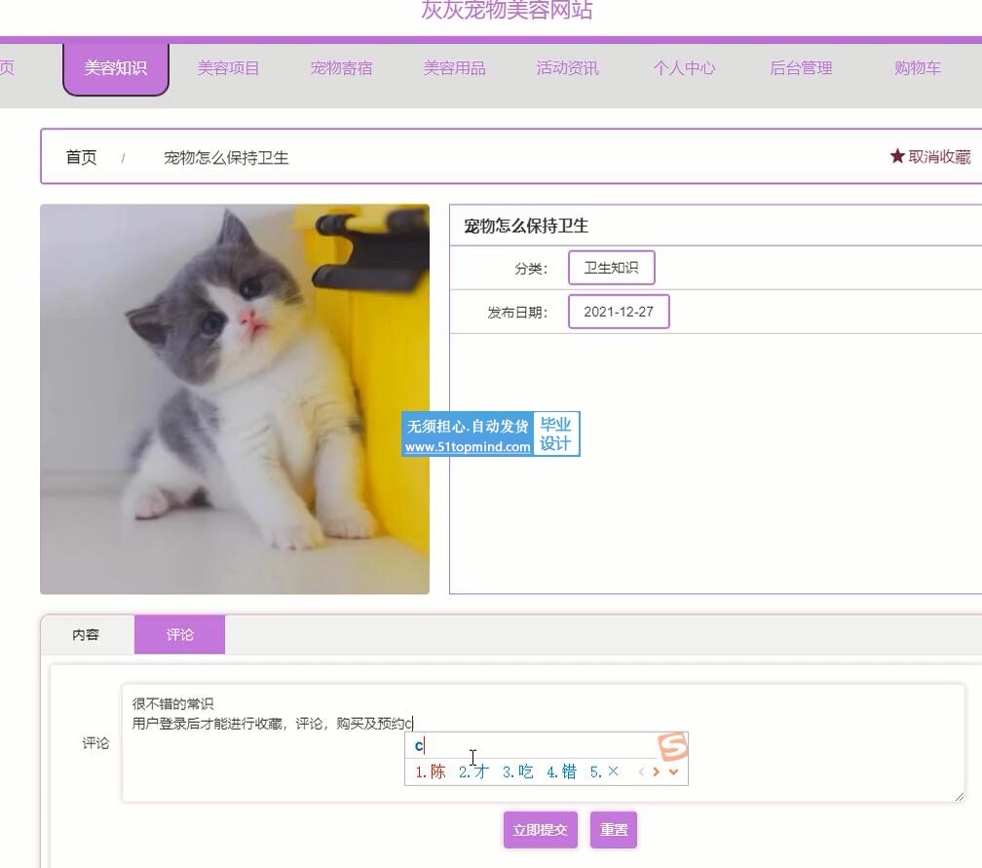This screenshot has width=982, height=868.
Task: Choose IME candidate 2 才
Action: pos(473,772)
